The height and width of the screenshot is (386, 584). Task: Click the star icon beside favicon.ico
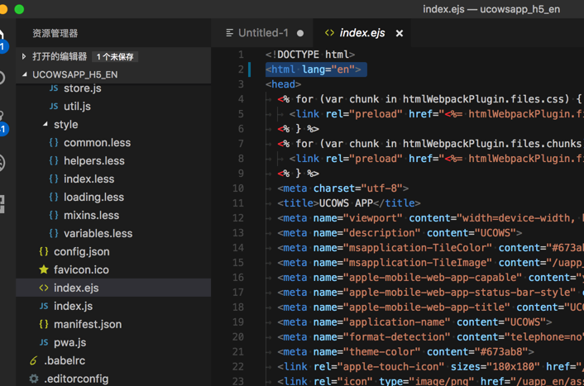coord(44,269)
